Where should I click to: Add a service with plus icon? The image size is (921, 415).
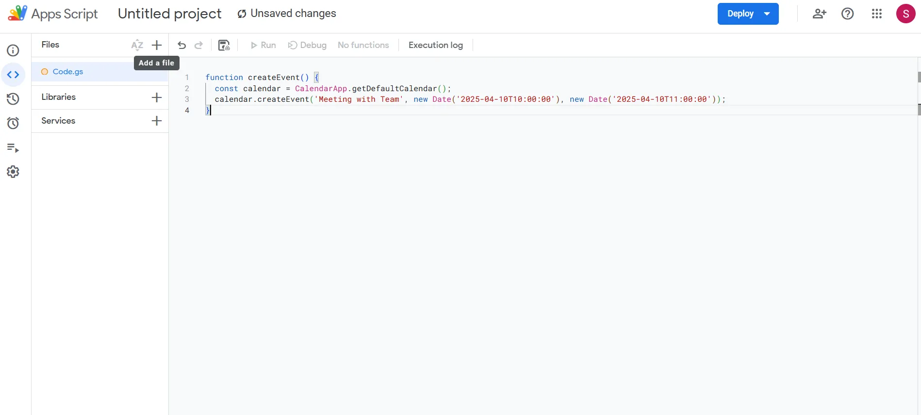(x=157, y=121)
